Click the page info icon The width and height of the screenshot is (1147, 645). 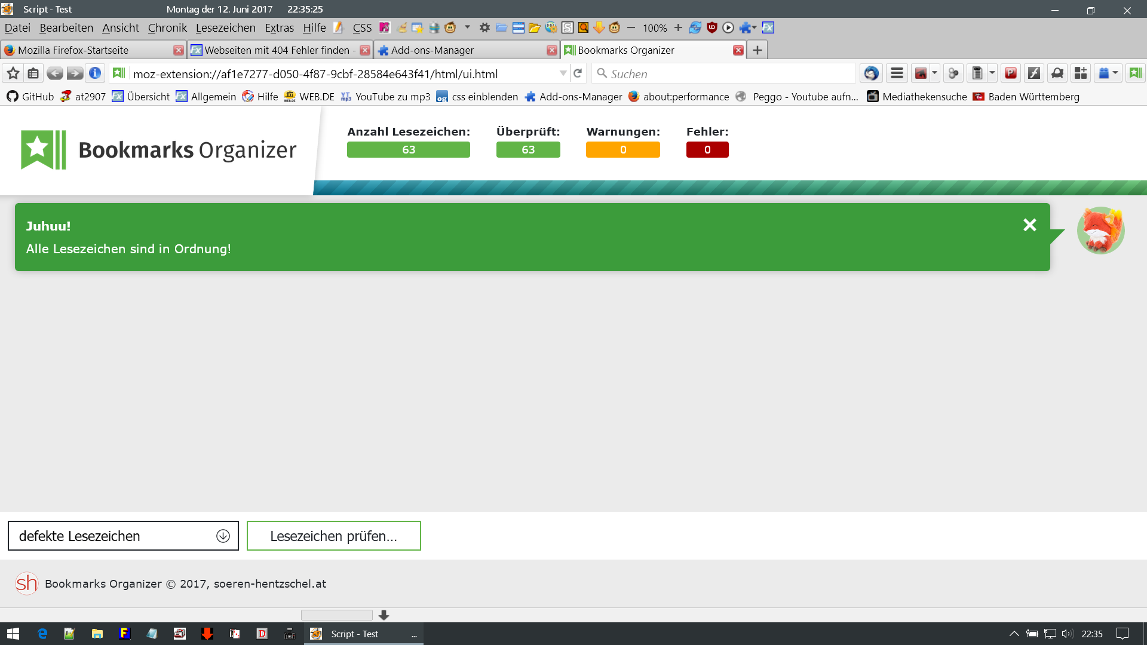[x=95, y=73]
